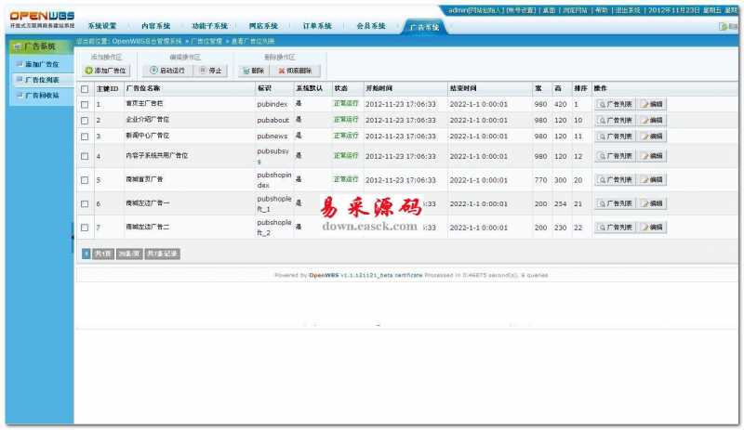This screenshot has height=430, width=744.
Task: Open the 内容系统 top navigation tab
Action: tap(155, 26)
